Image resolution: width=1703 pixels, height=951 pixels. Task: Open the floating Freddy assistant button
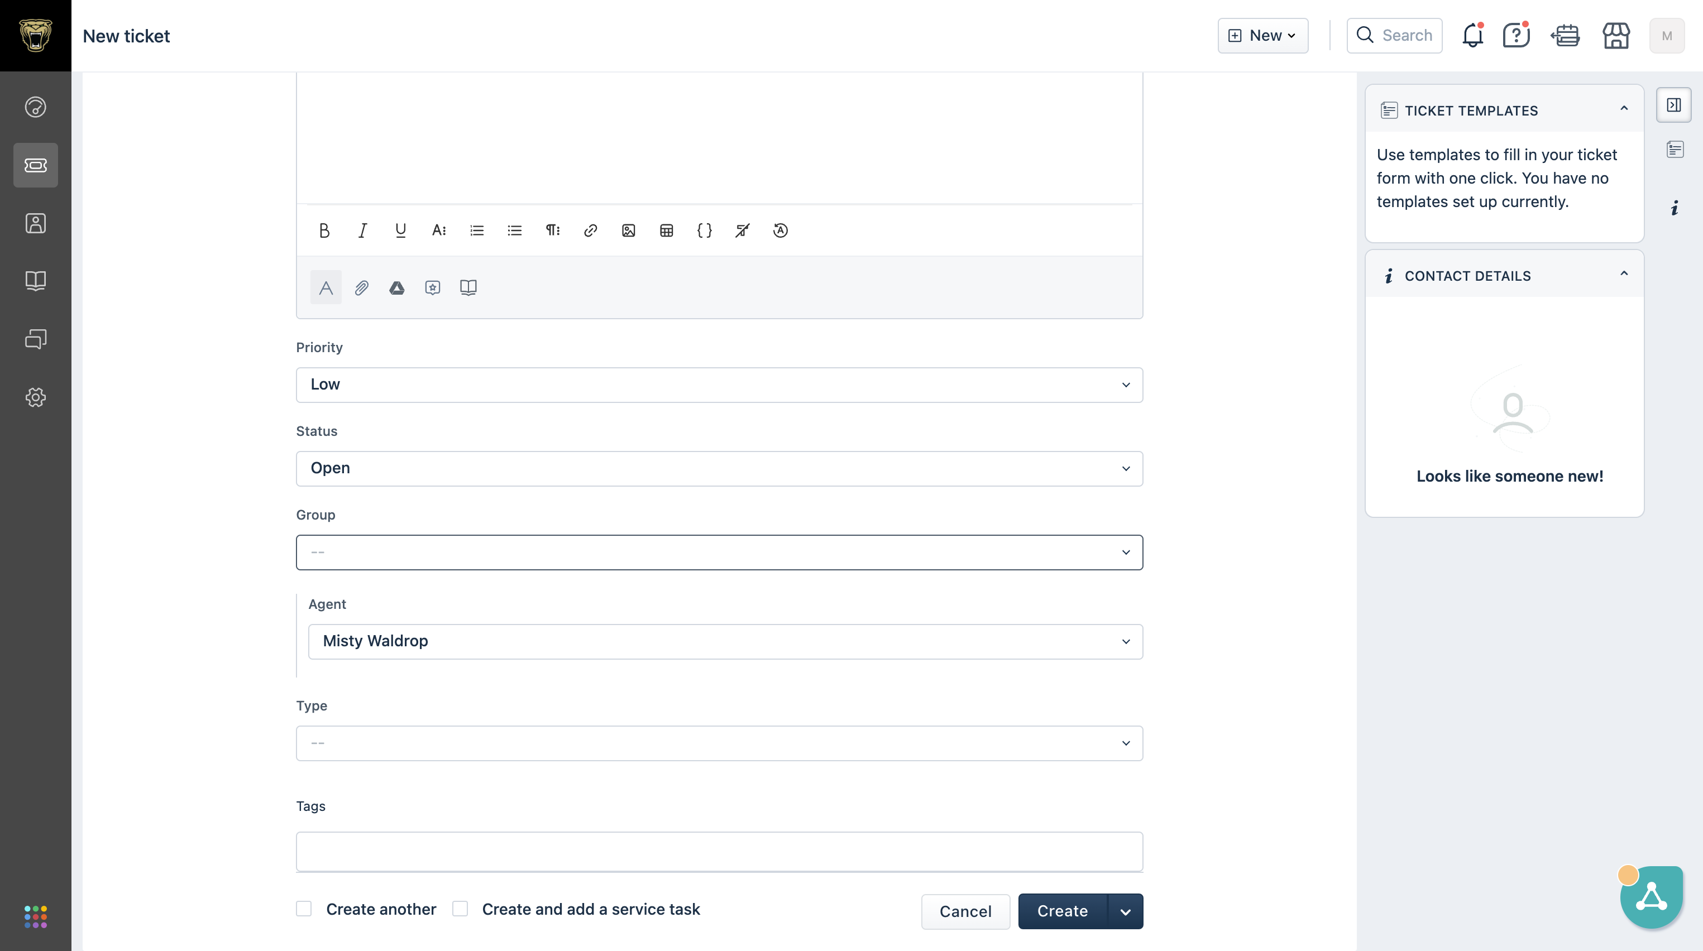pos(1652,897)
